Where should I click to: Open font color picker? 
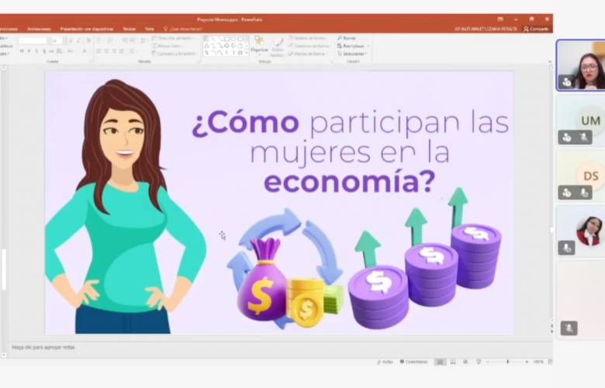coord(85,51)
